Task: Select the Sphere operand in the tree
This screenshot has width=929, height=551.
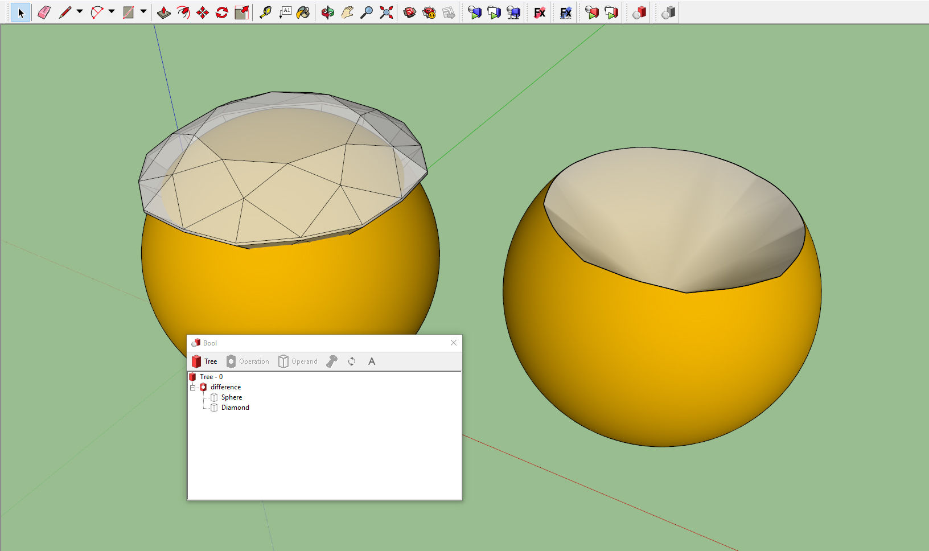Action: click(x=231, y=397)
